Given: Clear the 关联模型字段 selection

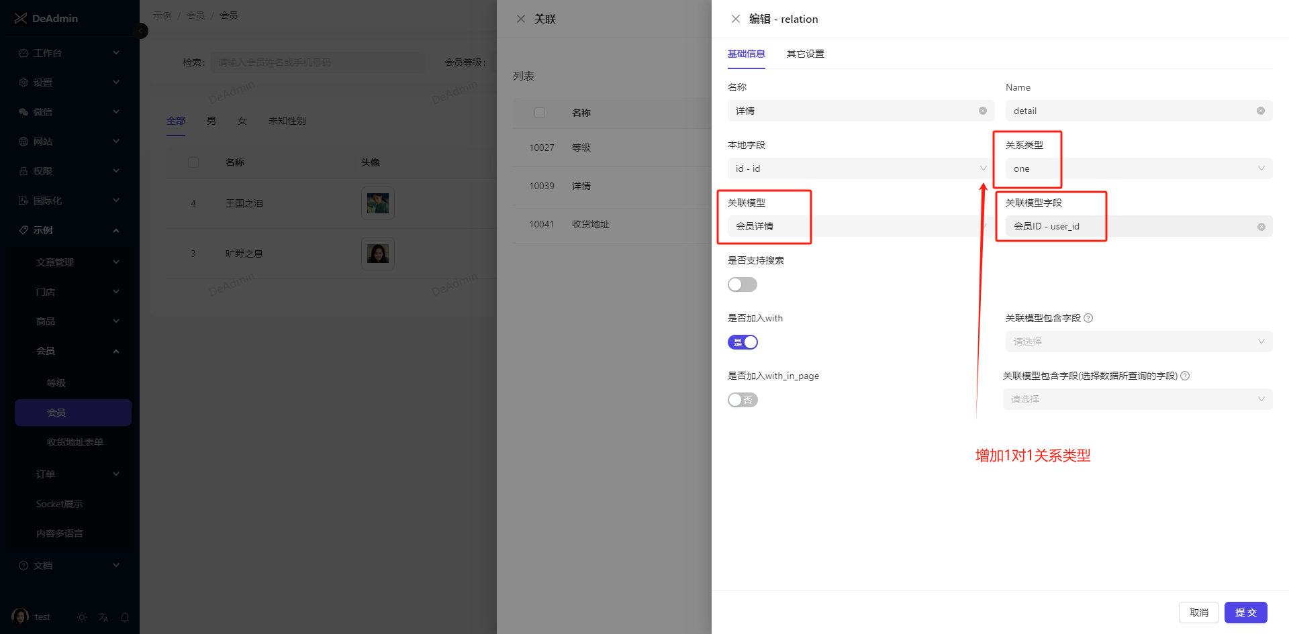Looking at the screenshot, I should click(x=1261, y=227).
